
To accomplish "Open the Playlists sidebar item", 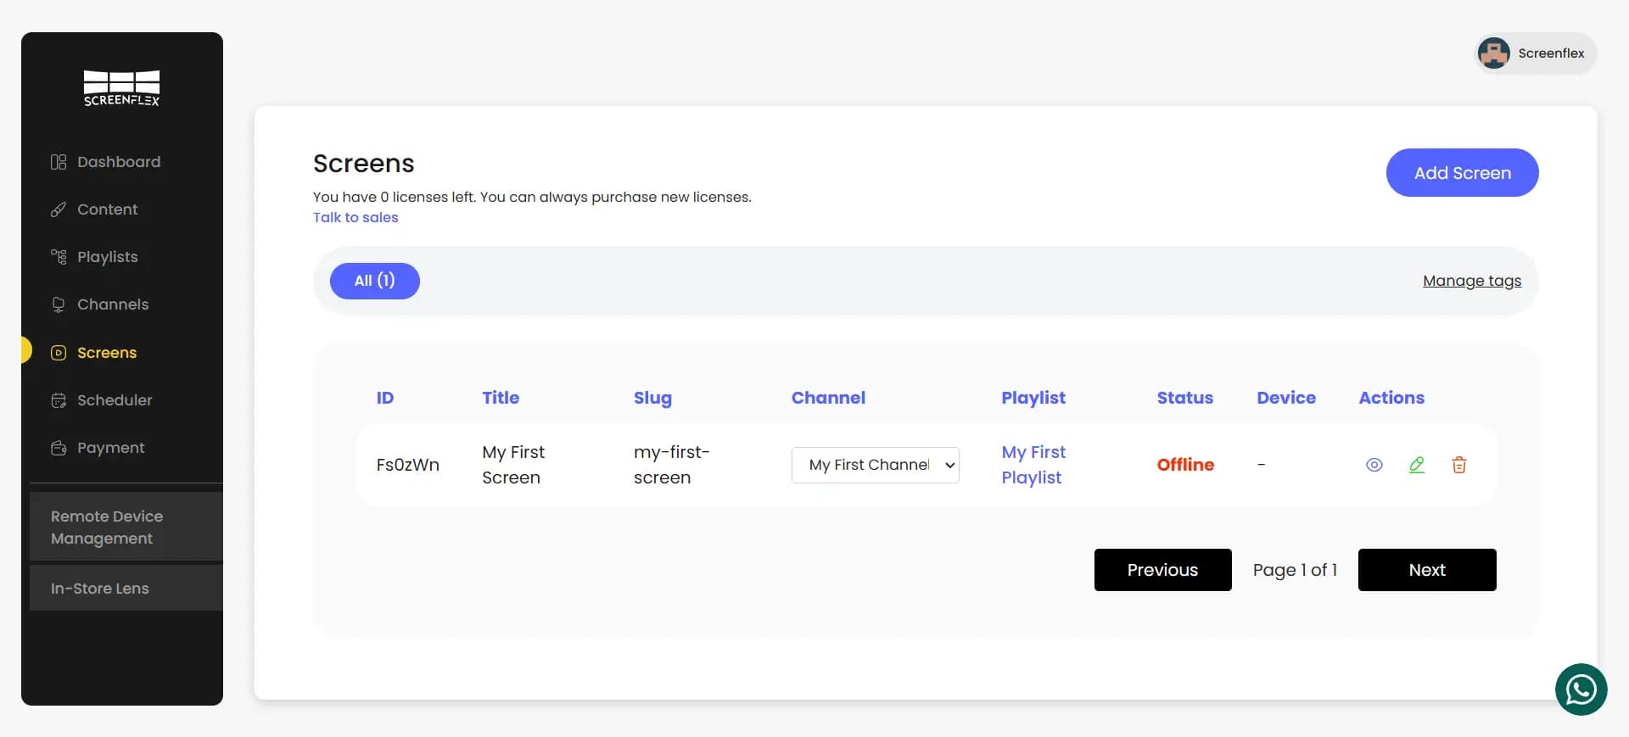I will tap(107, 257).
